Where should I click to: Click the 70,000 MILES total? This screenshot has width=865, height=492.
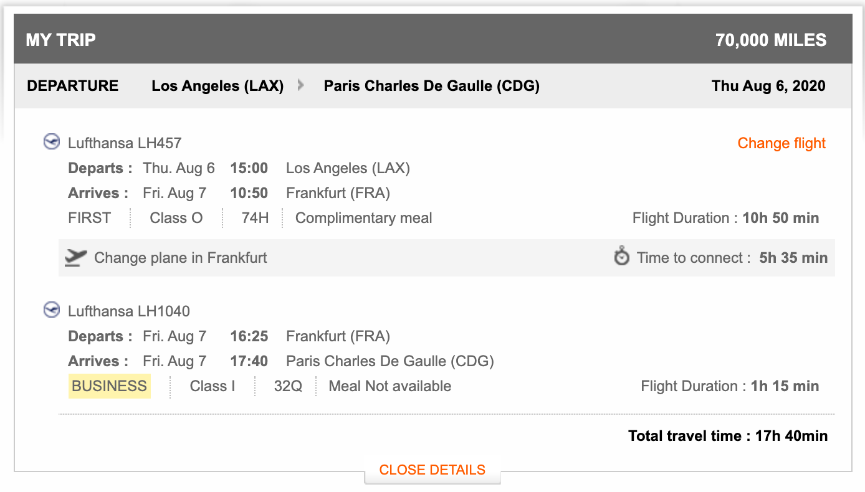(771, 40)
